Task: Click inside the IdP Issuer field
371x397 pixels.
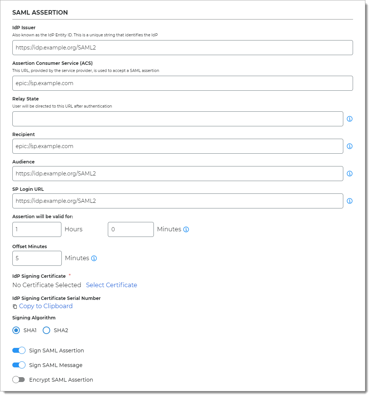Action: (x=182, y=48)
